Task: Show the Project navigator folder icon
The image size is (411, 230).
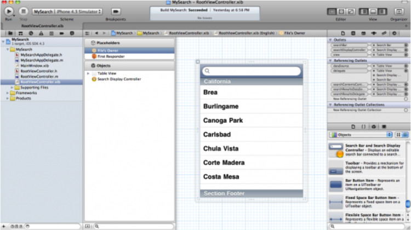Action: coord(10,33)
